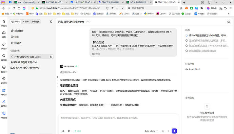Open the AI写作 writing sidebar icon
Screen dimensions: 234x134
(x=4, y=92)
